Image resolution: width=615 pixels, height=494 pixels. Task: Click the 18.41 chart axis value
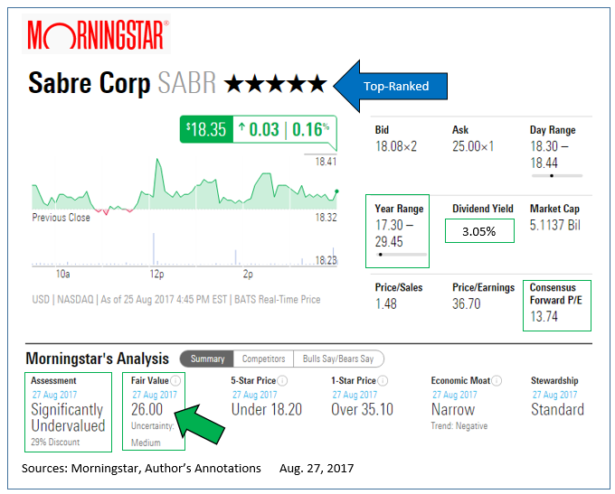pos(326,162)
